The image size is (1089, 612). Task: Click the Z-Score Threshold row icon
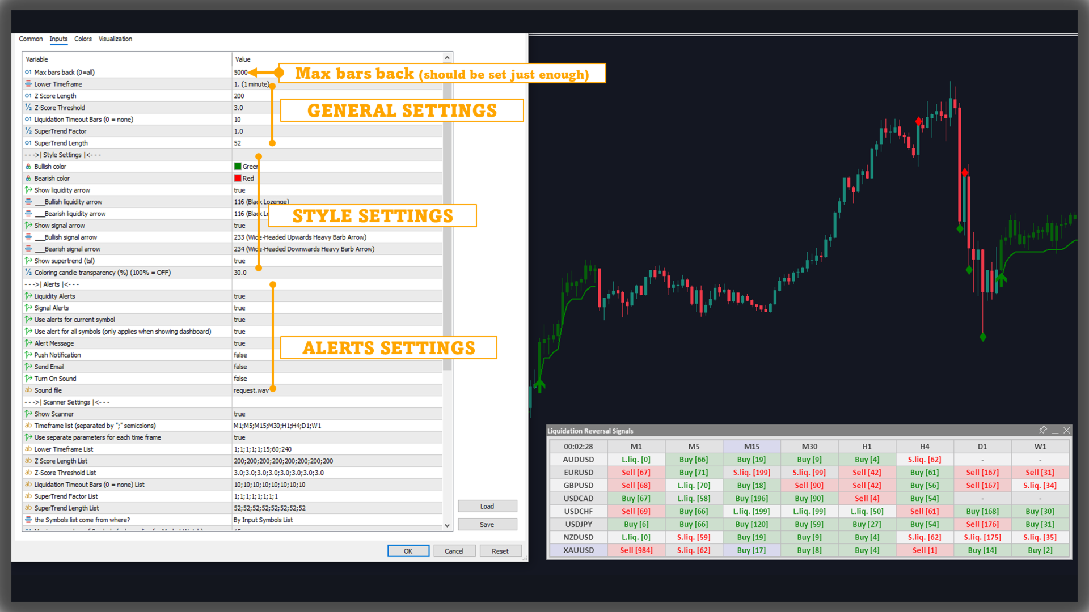28,107
